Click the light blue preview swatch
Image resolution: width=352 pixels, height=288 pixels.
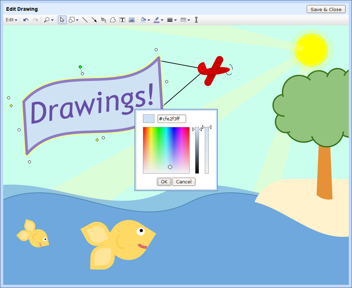(x=149, y=119)
